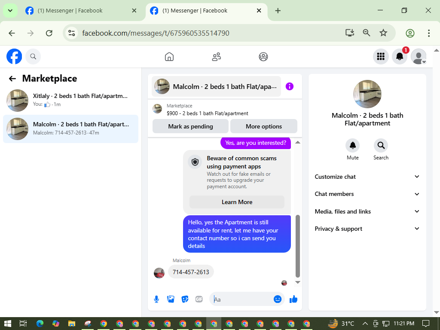440x330 pixels.
Task: Open the Notifications bell
Action: pos(400,56)
